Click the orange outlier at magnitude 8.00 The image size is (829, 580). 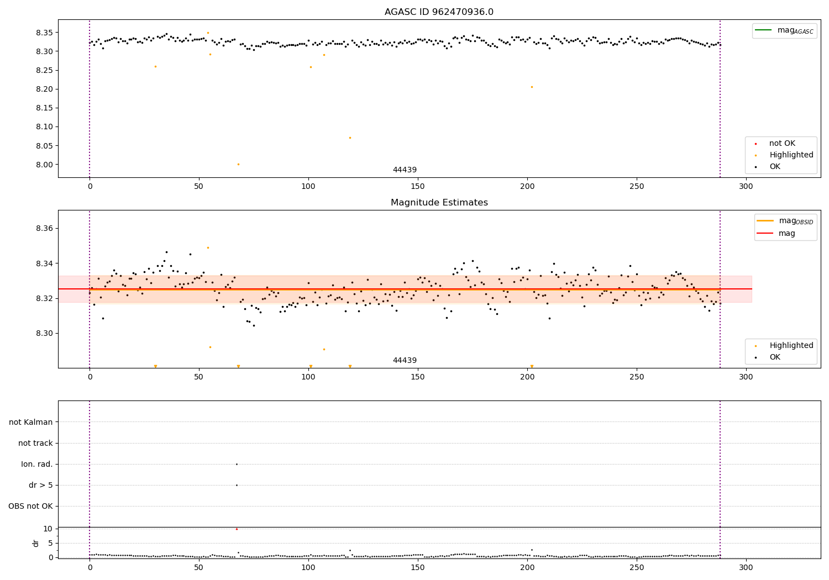click(x=238, y=164)
